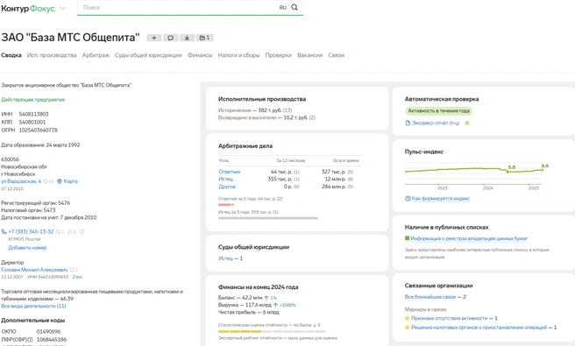The width and height of the screenshot is (575, 346).
Task: Open Возвращено взыскателю link
Action: point(247,117)
